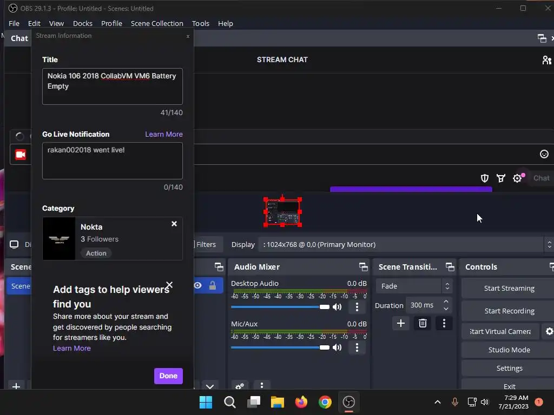Screen dimensions: 554x415
Task: Open Google Chrome from taskbar
Action: pyautogui.click(x=325, y=402)
